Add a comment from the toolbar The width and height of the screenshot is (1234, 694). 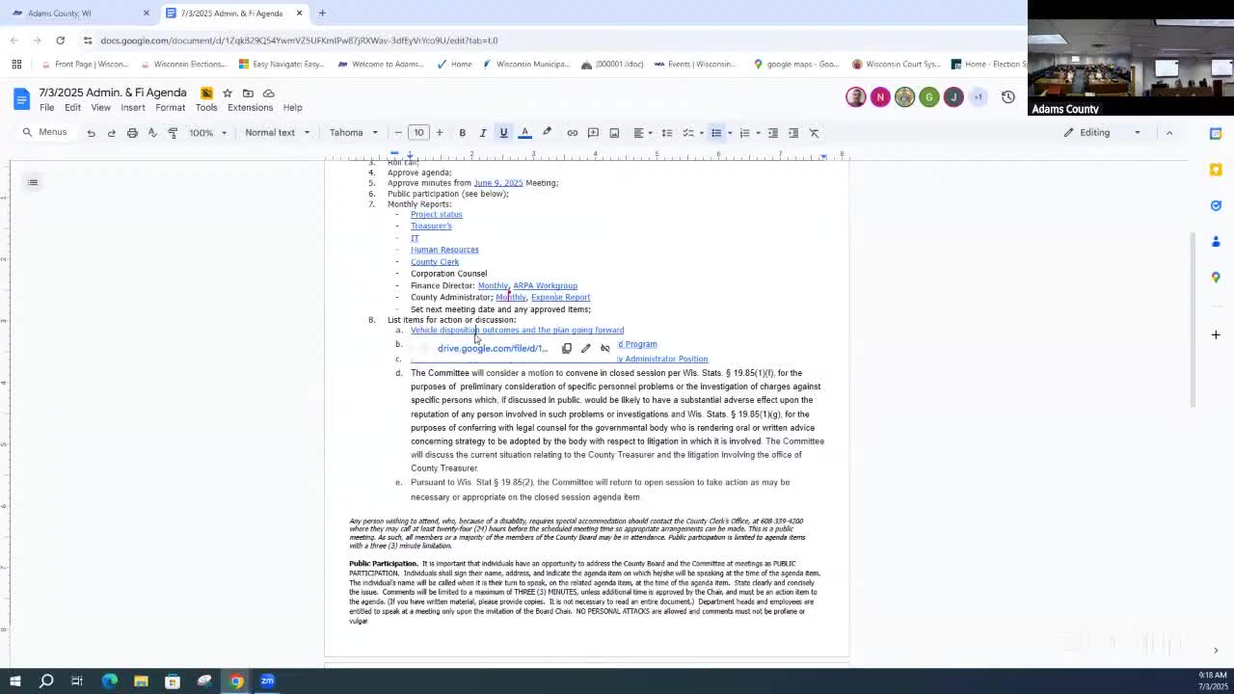[x=593, y=133]
